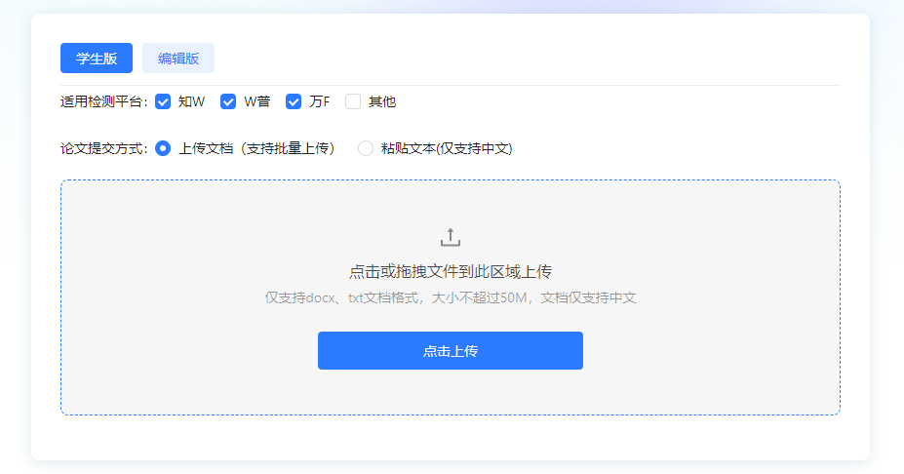Uncheck the 知W platform checkbox
Viewport: 904px width, 474px height.
pos(163,102)
